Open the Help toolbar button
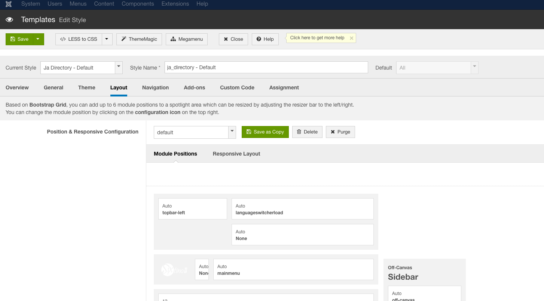 pos(265,39)
